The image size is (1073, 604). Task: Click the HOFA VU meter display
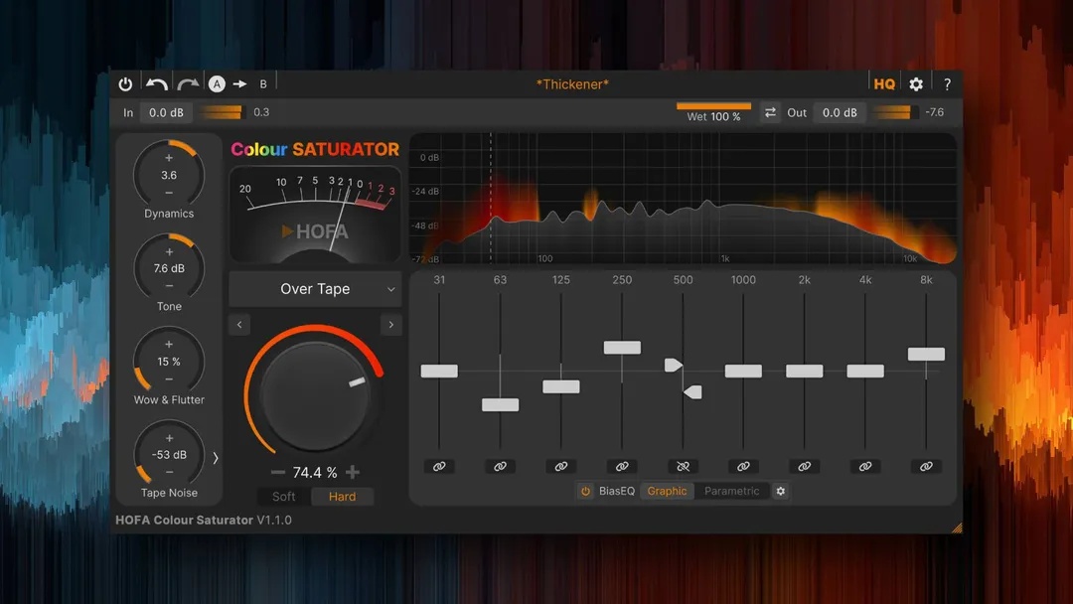(315, 215)
